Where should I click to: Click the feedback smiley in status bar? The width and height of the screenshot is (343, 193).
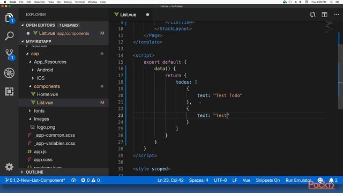pyautogui.click(x=320, y=180)
